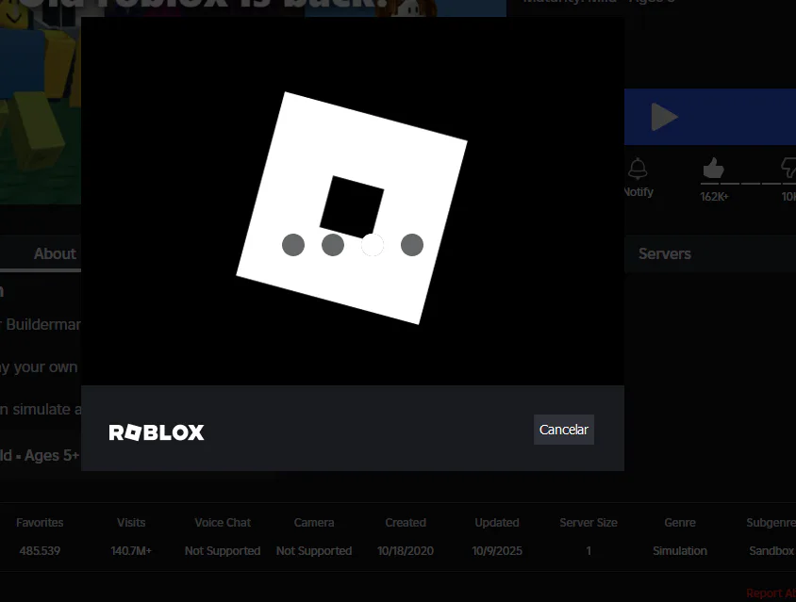This screenshot has width=796, height=602.
Task: Click the Report Abuse link
Action: click(x=771, y=593)
